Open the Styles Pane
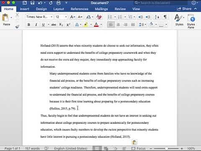Viewport: 201px width, 151px height. pyautogui.click(x=191, y=21)
